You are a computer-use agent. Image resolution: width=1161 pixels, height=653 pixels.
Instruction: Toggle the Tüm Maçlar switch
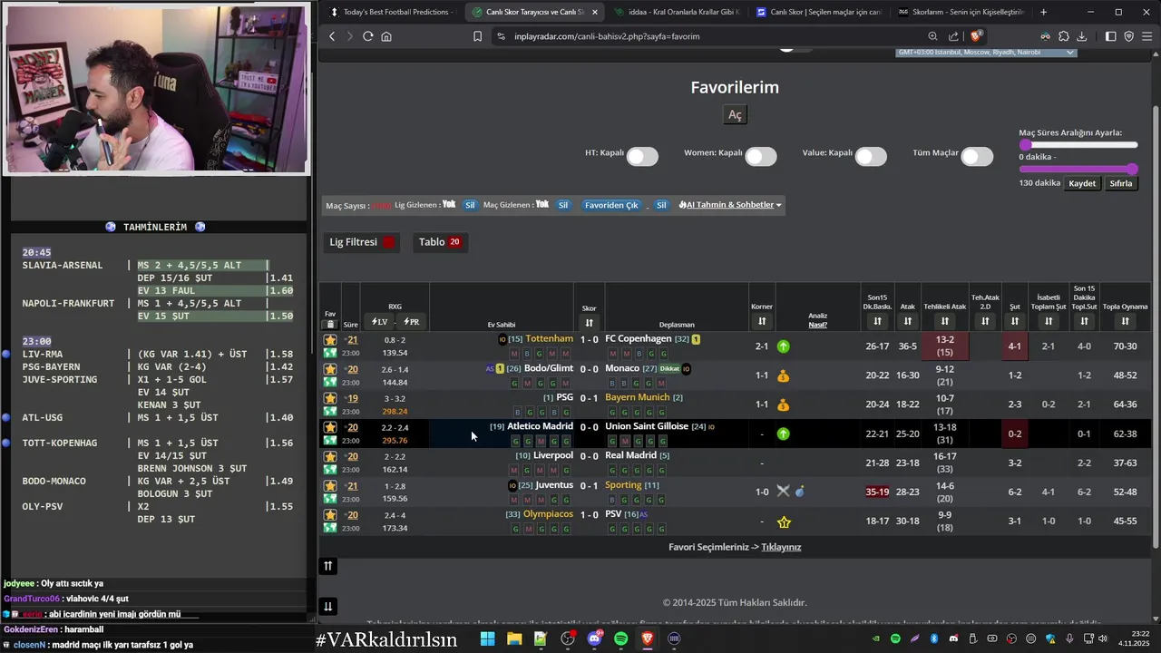[977, 156]
